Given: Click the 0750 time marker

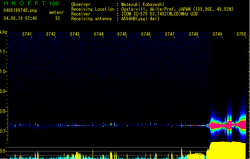Looking at the screenshot, I should 241,34.
